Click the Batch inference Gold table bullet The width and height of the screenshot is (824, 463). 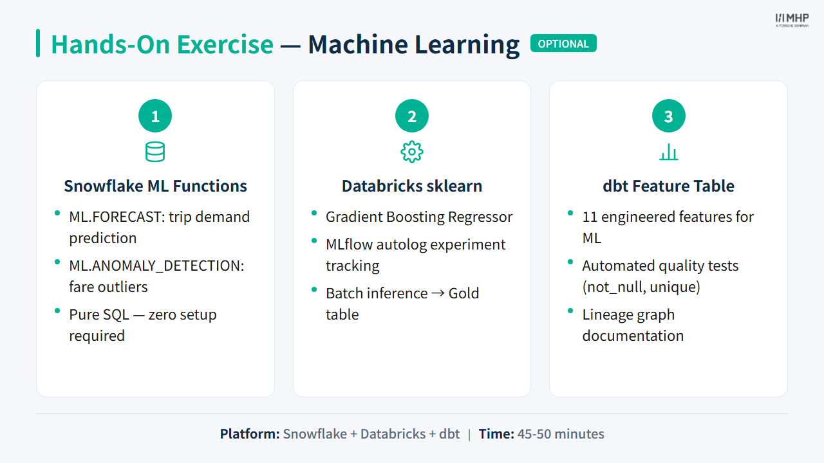(402, 304)
